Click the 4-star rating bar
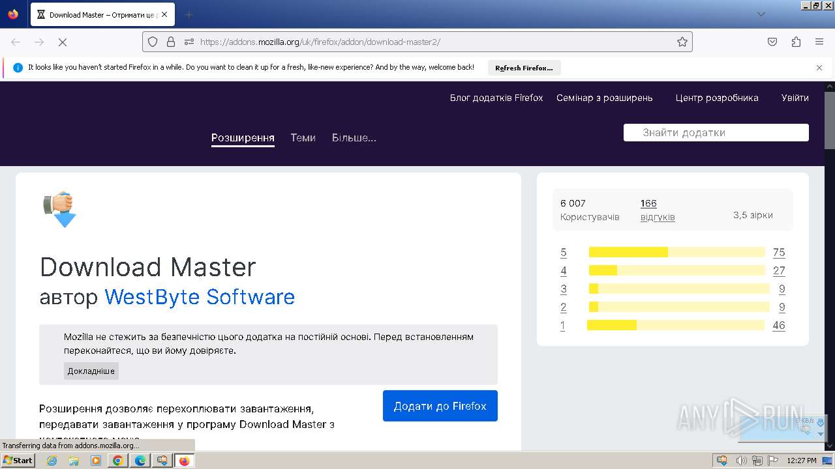835x469 pixels. [x=677, y=270]
